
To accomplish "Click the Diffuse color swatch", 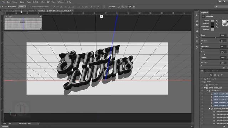I will (212, 21).
